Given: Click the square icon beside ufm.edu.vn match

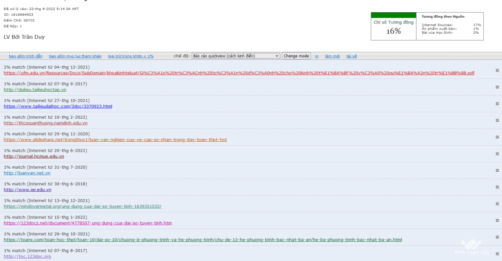Looking at the screenshot, I should click(497, 70).
